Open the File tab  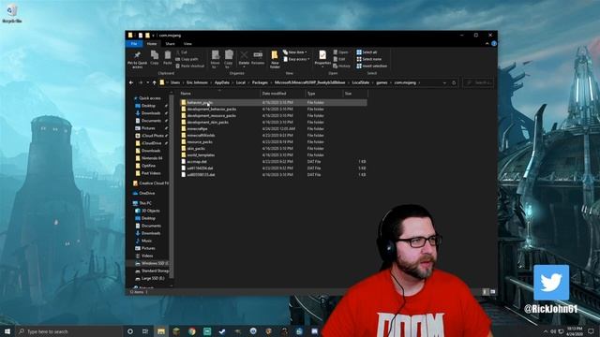click(x=134, y=44)
